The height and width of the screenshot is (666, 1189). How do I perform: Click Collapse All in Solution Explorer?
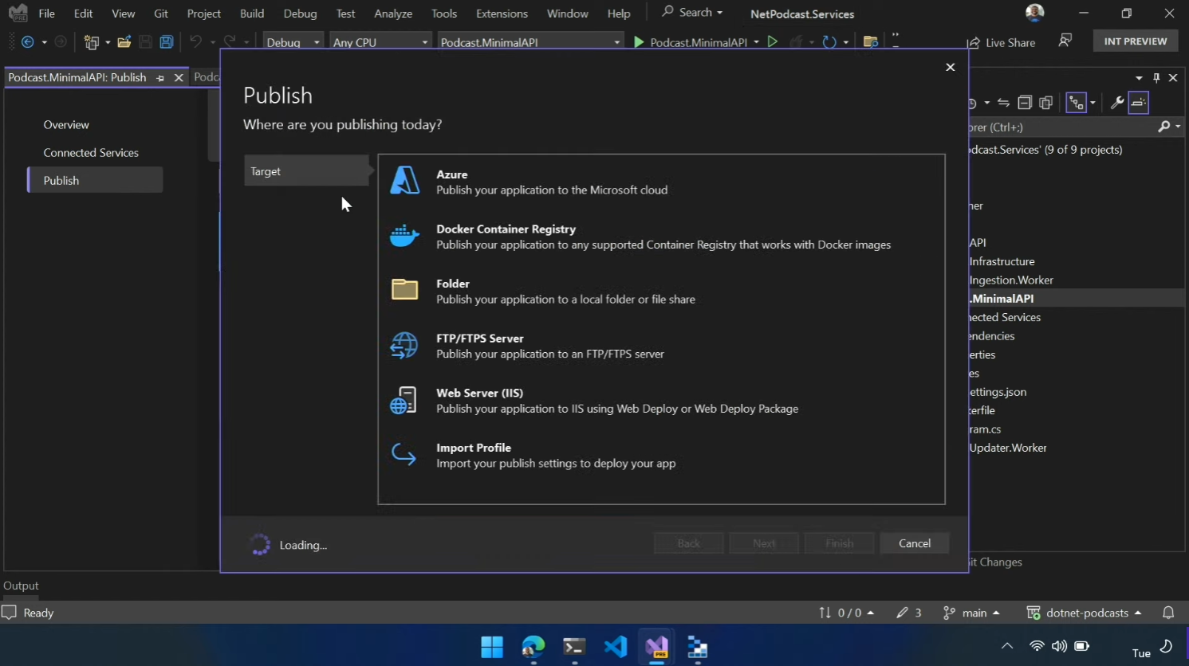pos(1025,103)
